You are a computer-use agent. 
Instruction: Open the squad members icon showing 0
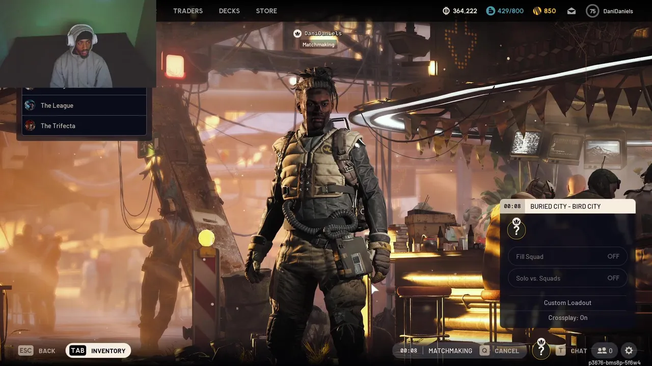(605, 351)
